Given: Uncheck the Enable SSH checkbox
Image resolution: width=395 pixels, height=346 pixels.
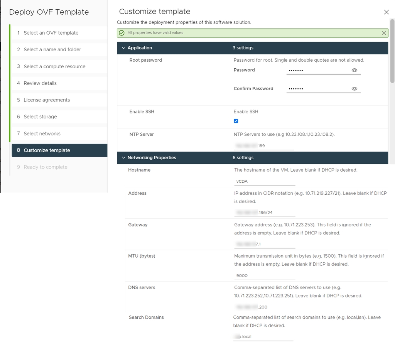Looking at the screenshot, I should pos(236,121).
